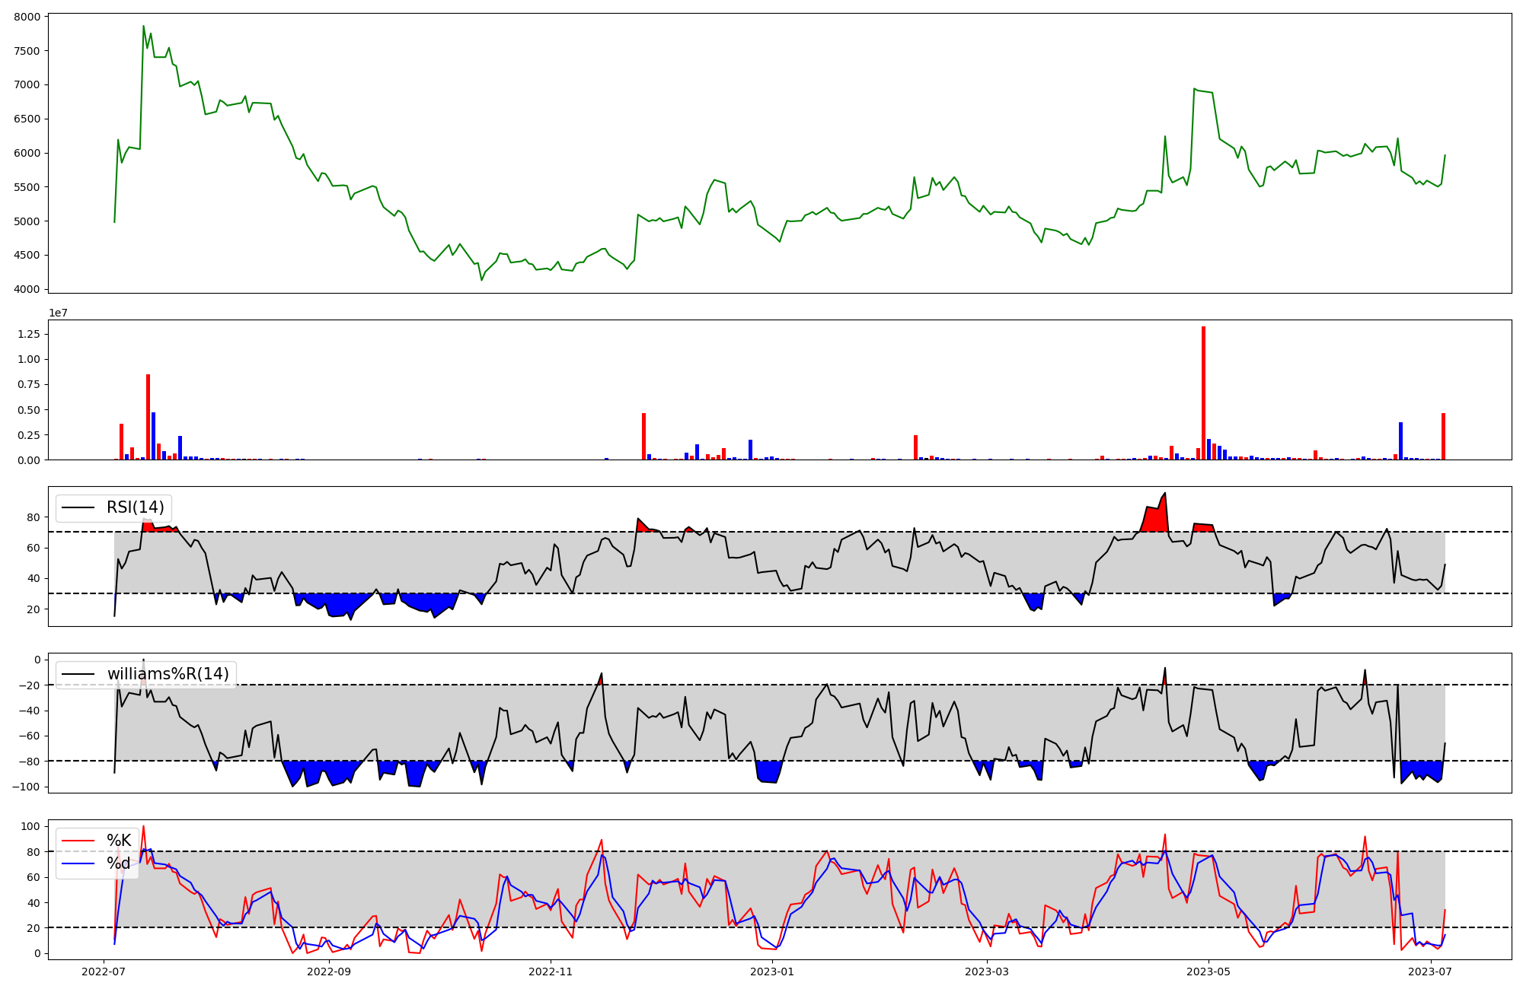Click the 2022-07 x-axis date label
The width and height of the screenshot is (1523, 989).
(104, 972)
